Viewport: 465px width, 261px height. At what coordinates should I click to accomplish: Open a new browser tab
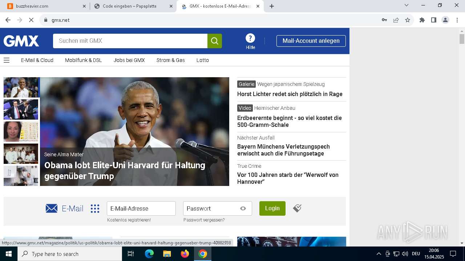(x=272, y=6)
